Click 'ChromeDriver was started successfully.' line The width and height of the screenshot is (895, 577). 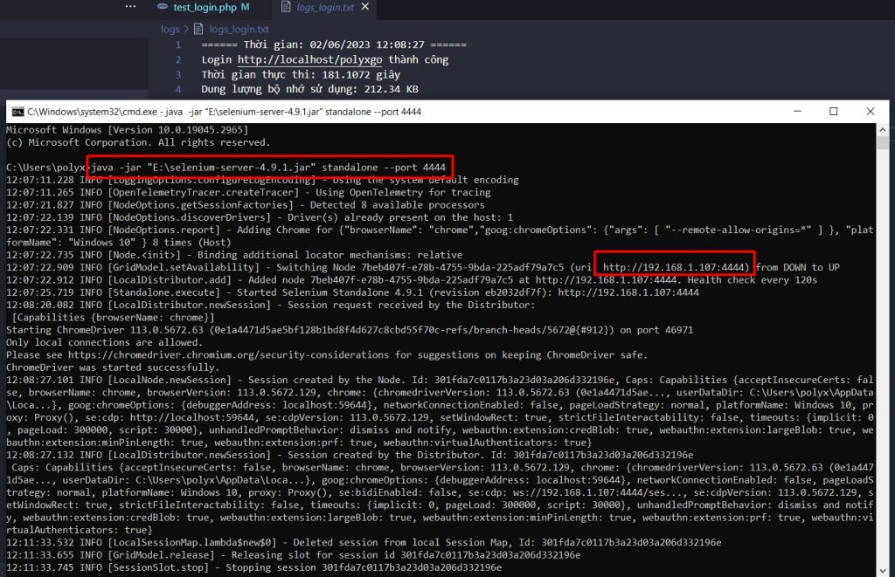pyautogui.click(x=113, y=367)
